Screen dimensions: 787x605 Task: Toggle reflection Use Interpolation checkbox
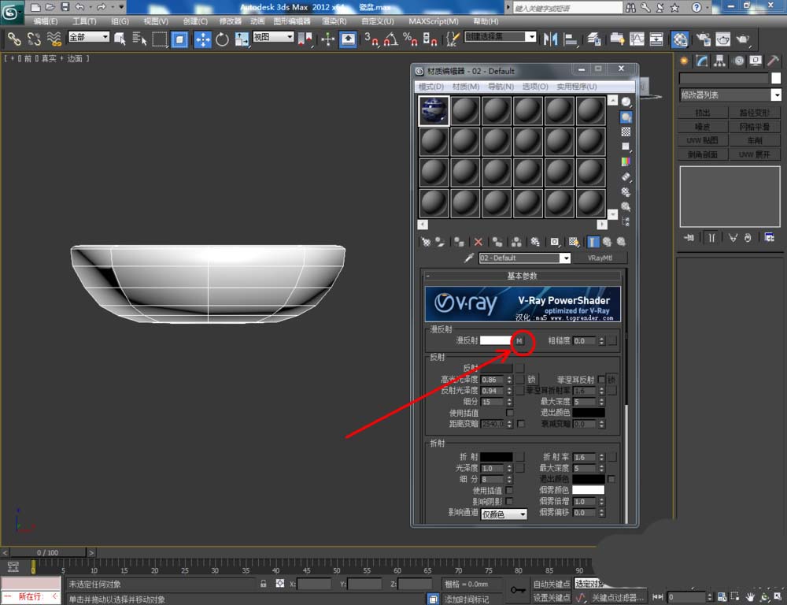[x=509, y=413]
